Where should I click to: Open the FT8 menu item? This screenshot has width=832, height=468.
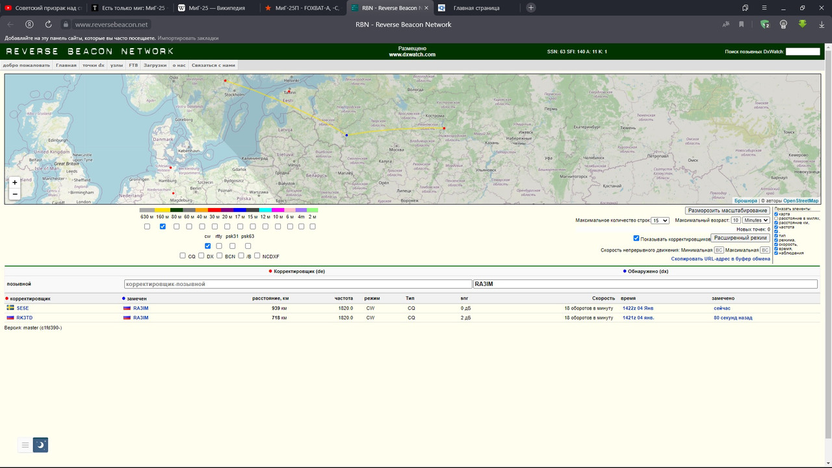pyautogui.click(x=133, y=65)
